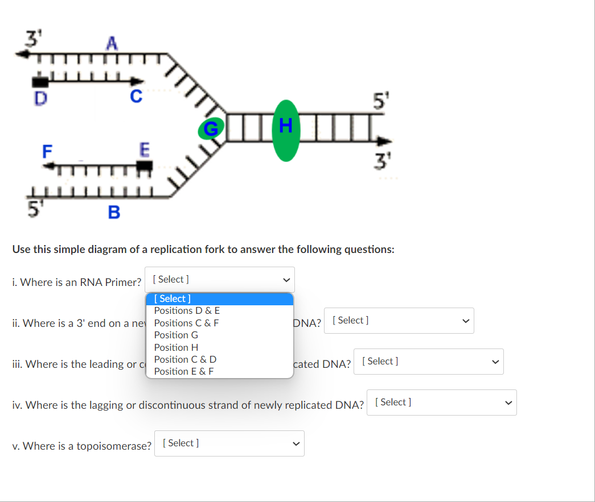Click the label C on the diagram
This screenshot has height=502, width=595.
136,96
